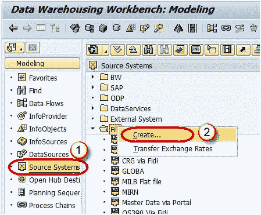Select the SAP source system folder

pos(116,88)
